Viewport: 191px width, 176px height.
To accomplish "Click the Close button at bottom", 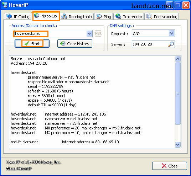I will (169, 166).
